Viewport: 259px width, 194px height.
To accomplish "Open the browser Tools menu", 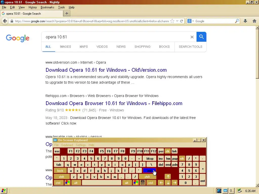I will click(61, 7).
